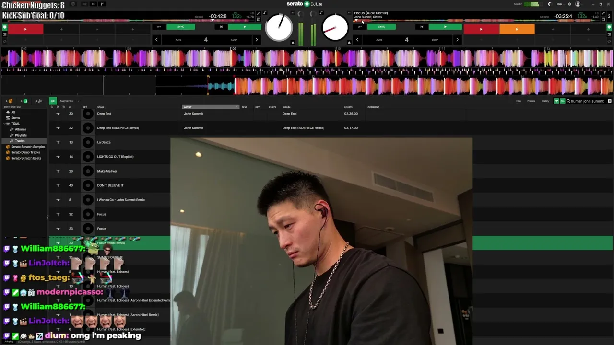Collapse the TIDAL tree node
Screen dimensions: 614x345
[4, 124]
